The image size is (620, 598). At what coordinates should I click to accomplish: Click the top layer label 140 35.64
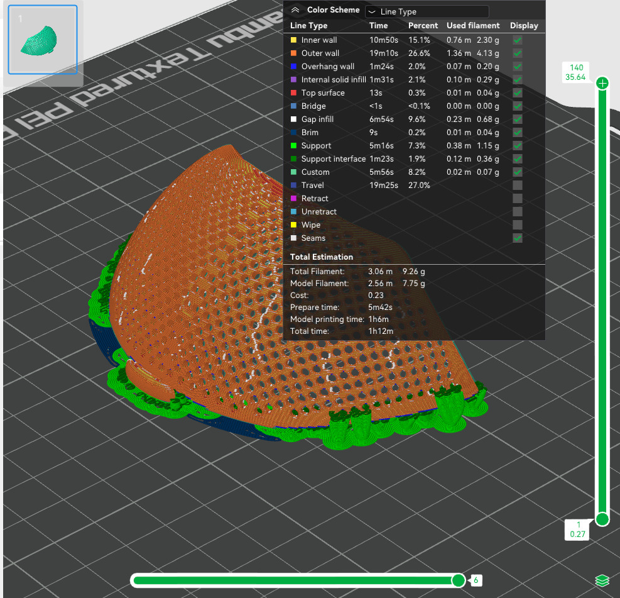point(575,72)
